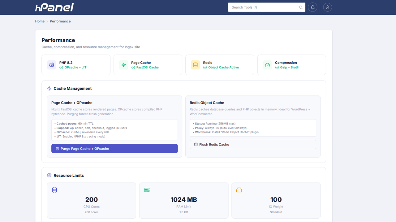The width and height of the screenshot is (396, 222).
Task: Click the Standard IO text
Action: point(276,212)
